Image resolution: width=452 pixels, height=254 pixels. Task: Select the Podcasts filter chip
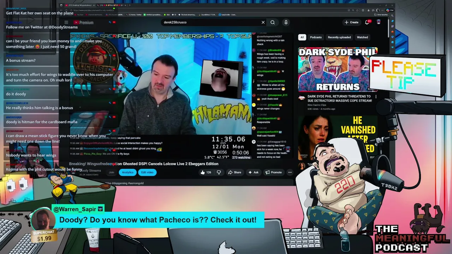click(316, 37)
